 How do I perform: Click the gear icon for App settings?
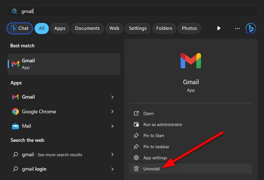coord(136,158)
